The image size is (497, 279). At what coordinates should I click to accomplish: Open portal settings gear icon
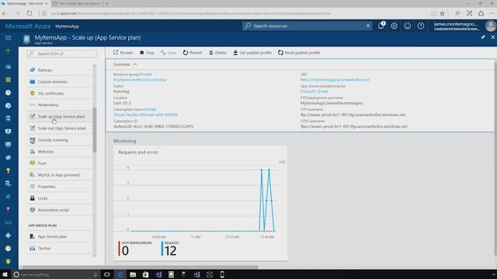[x=394, y=26]
